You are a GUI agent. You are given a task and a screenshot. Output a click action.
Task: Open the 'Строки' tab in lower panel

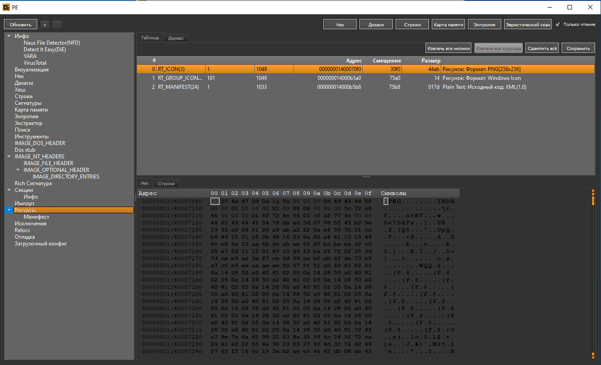coord(166,183)
